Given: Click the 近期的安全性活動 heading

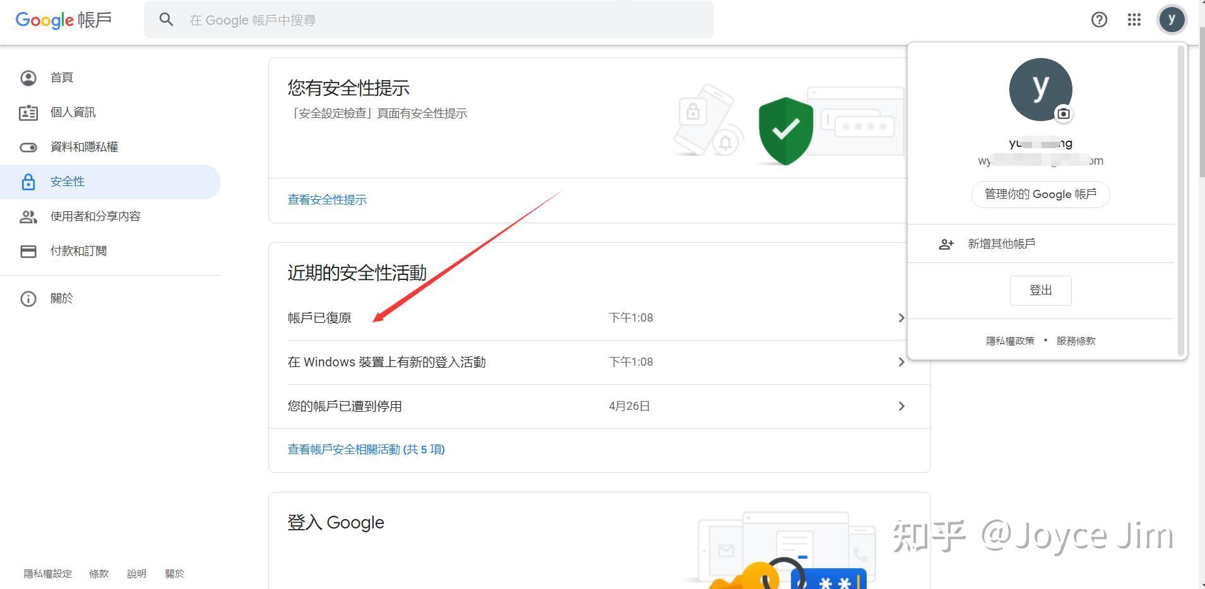Looking at the screenshot, I should 357,272.
